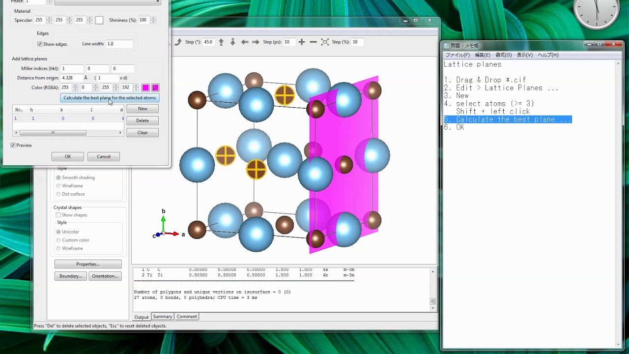
Task: Select Unicolor crystal shape style
Action: 58,232
